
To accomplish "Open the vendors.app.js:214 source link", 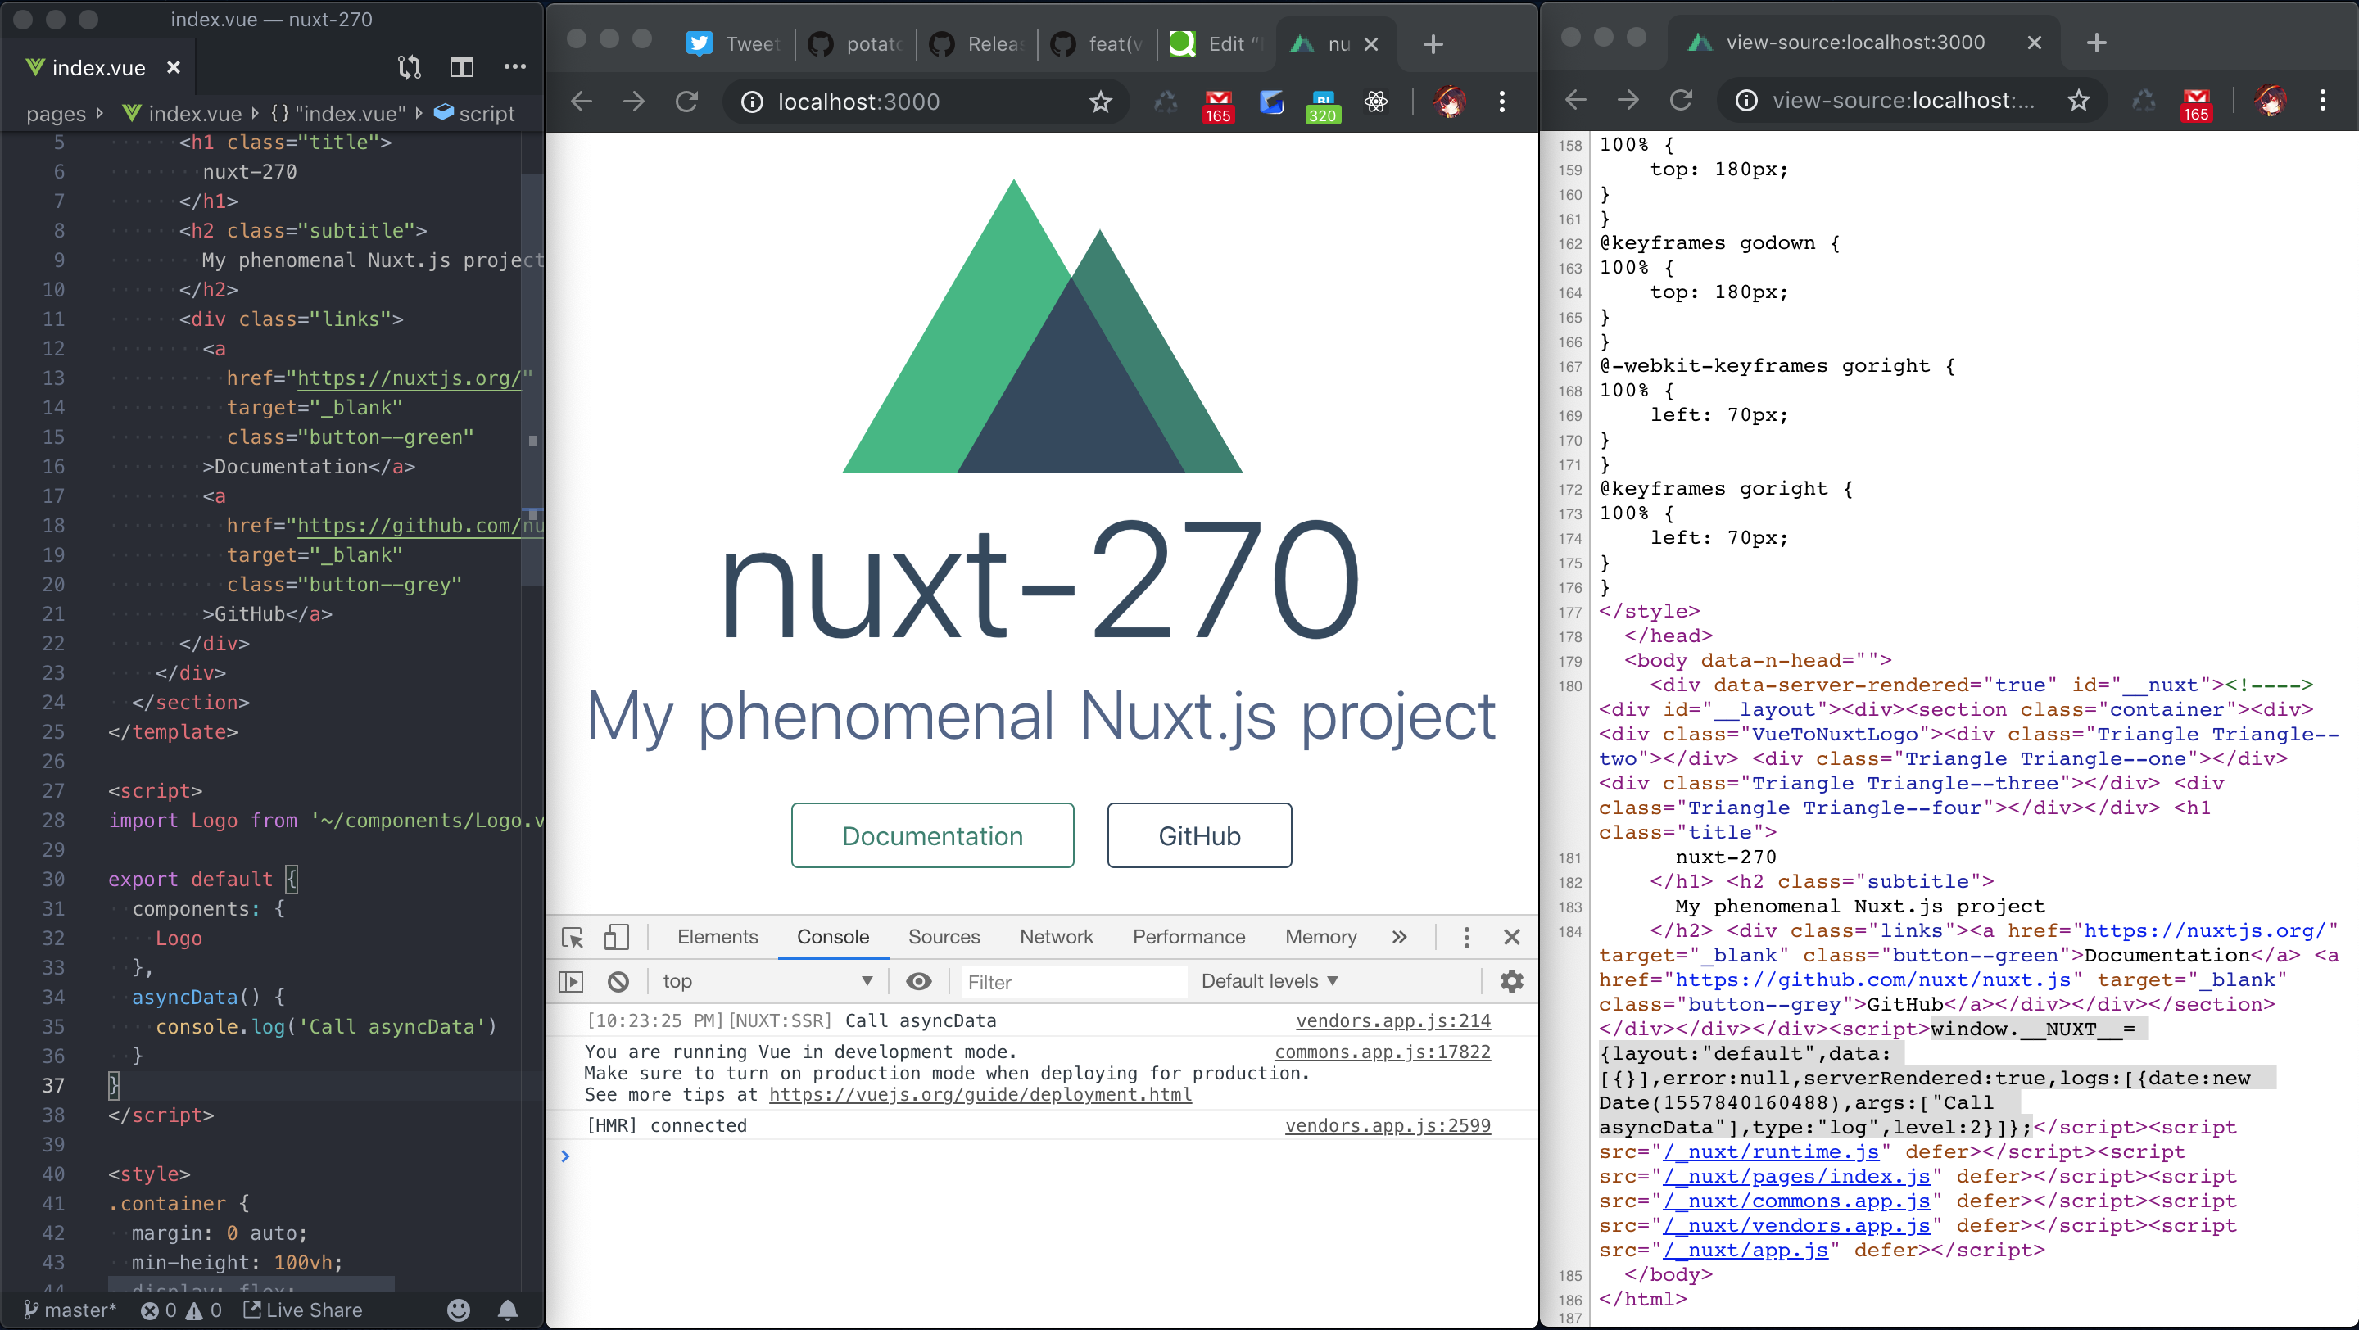I will 1392,1020.
